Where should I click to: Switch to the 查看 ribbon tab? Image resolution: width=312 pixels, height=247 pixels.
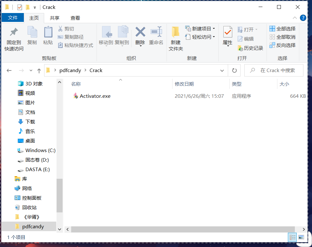point(75,18)
